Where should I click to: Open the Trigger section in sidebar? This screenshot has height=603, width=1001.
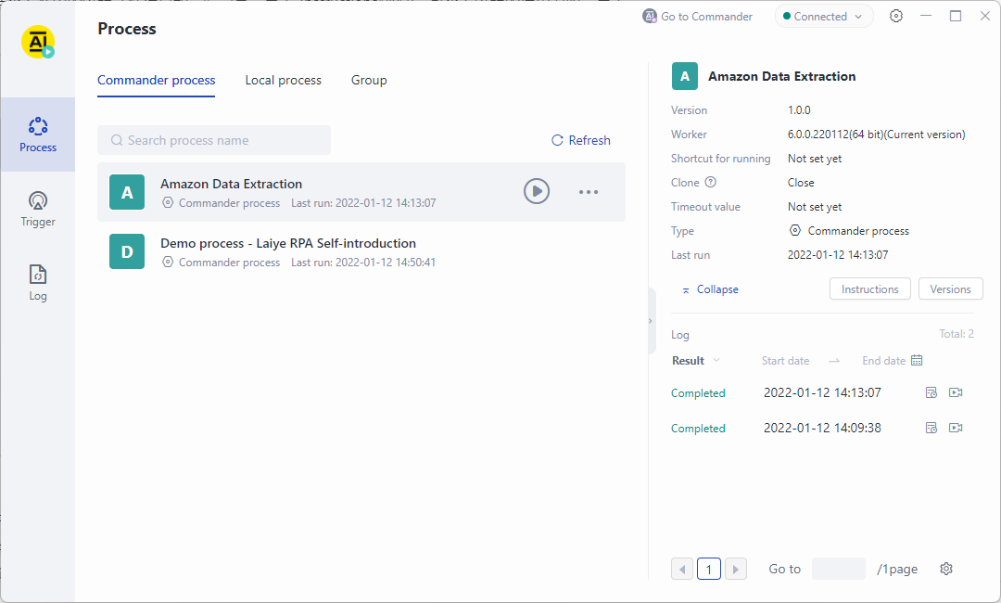coord(38,209)
